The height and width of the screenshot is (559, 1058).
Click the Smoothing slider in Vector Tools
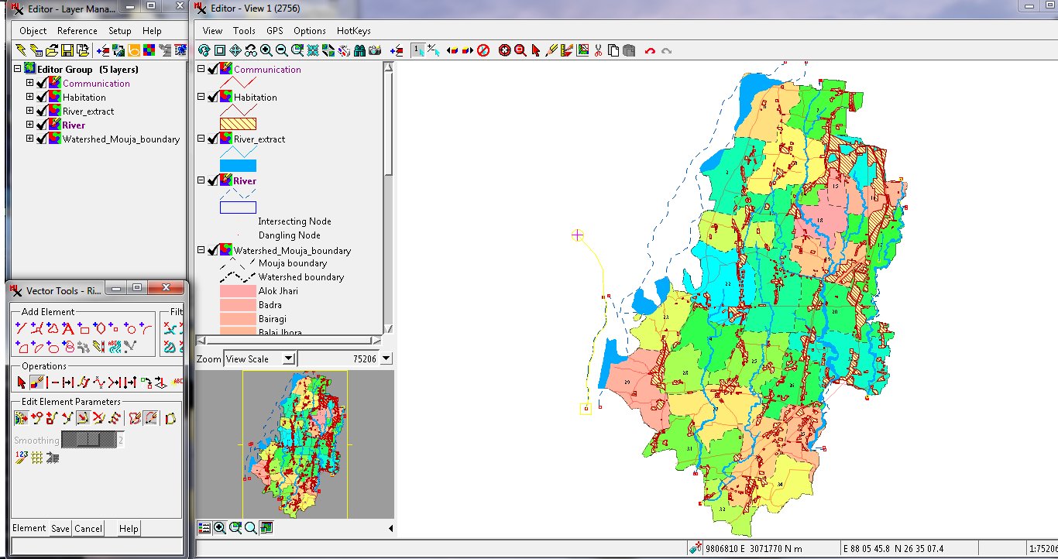89,440
